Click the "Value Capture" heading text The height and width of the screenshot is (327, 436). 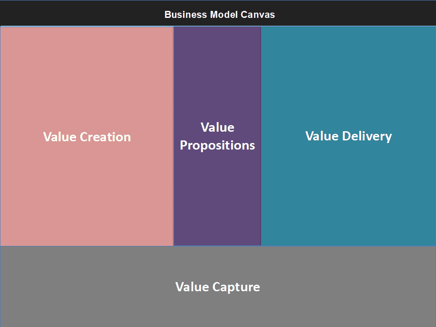(x=218, y=287)
